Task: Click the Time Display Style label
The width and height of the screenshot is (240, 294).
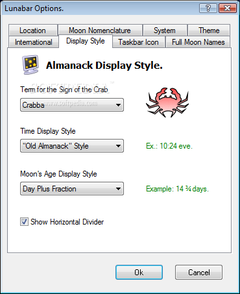Action: coord(48,131)
